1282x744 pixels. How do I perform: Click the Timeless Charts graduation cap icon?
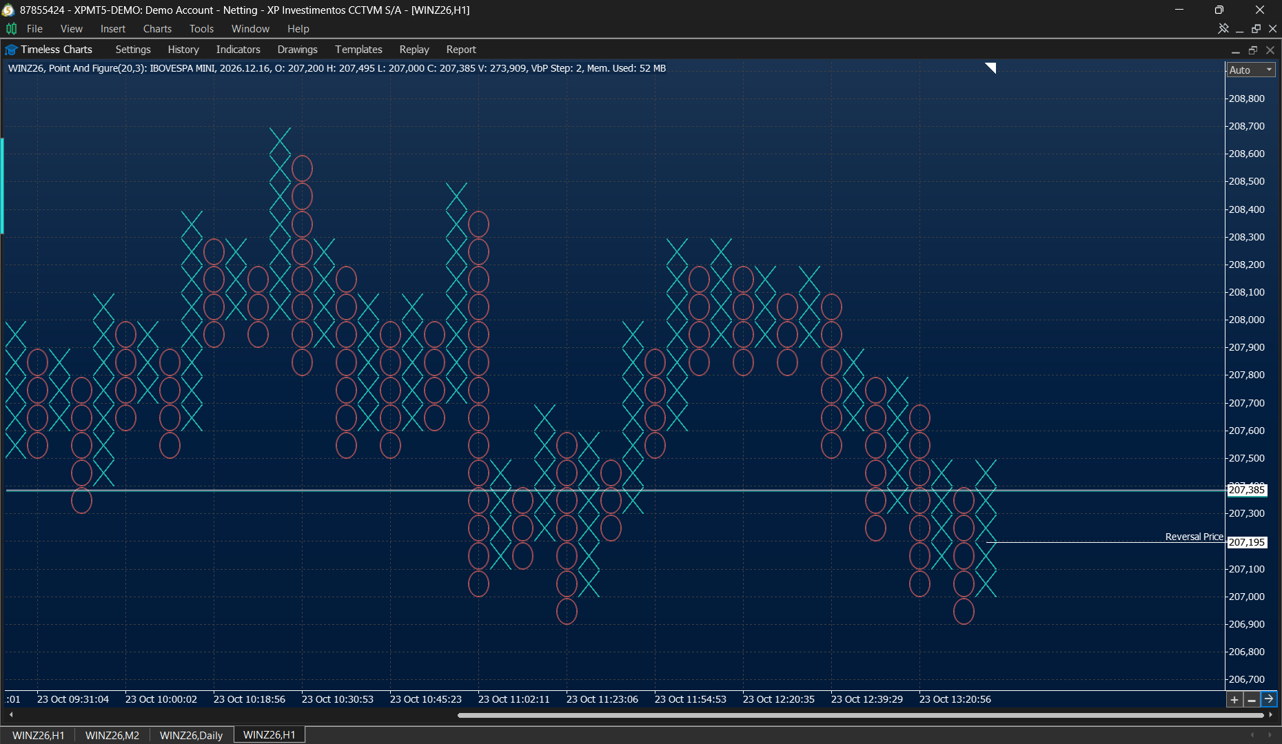10,50
